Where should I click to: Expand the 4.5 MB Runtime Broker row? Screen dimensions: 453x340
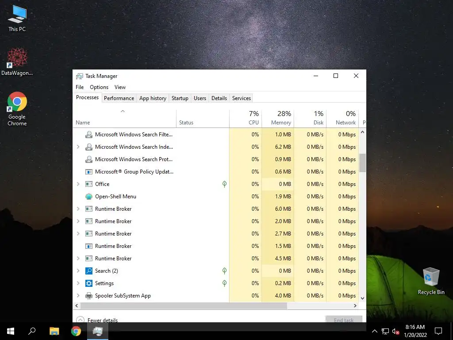pos(78,259)
